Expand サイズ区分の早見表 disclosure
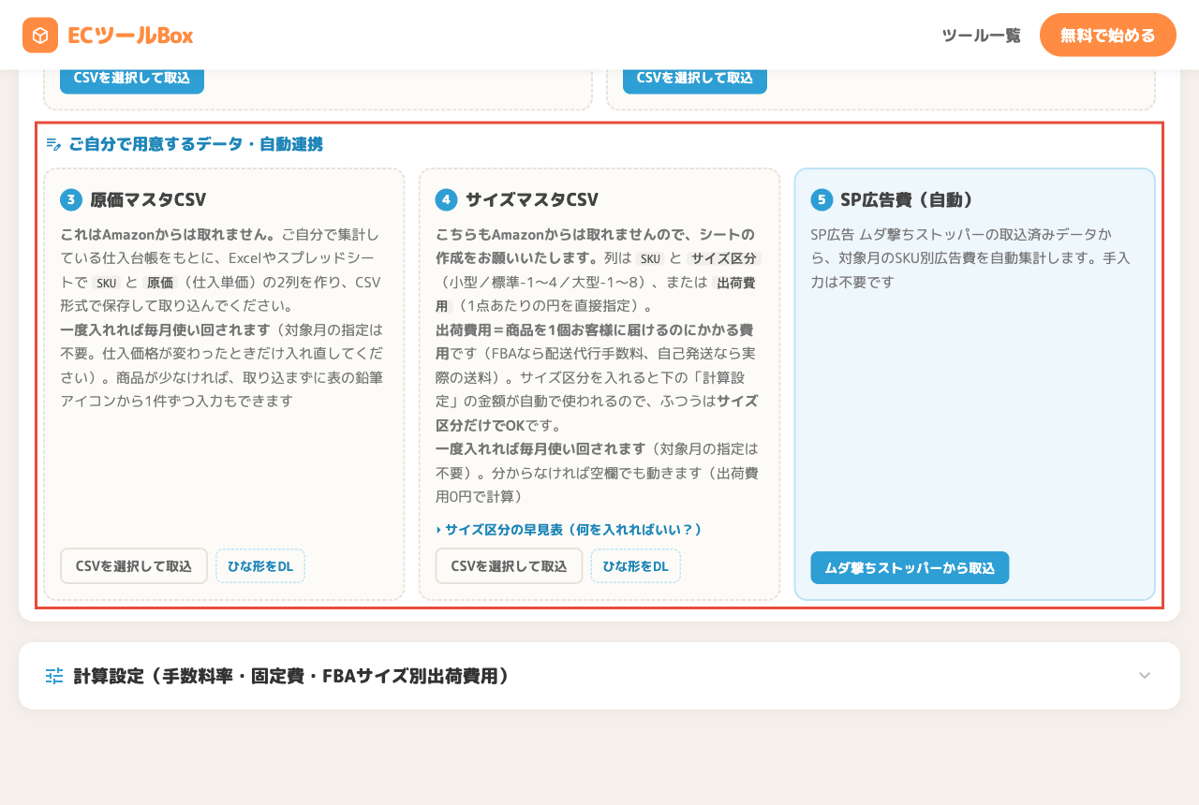 click(569, 530)
